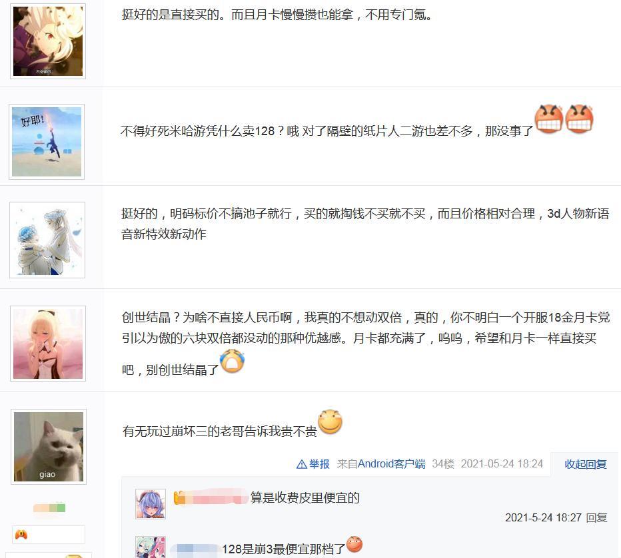
Task: Click the red angry emoji after 那档了
Action: [x=354, y=544]
